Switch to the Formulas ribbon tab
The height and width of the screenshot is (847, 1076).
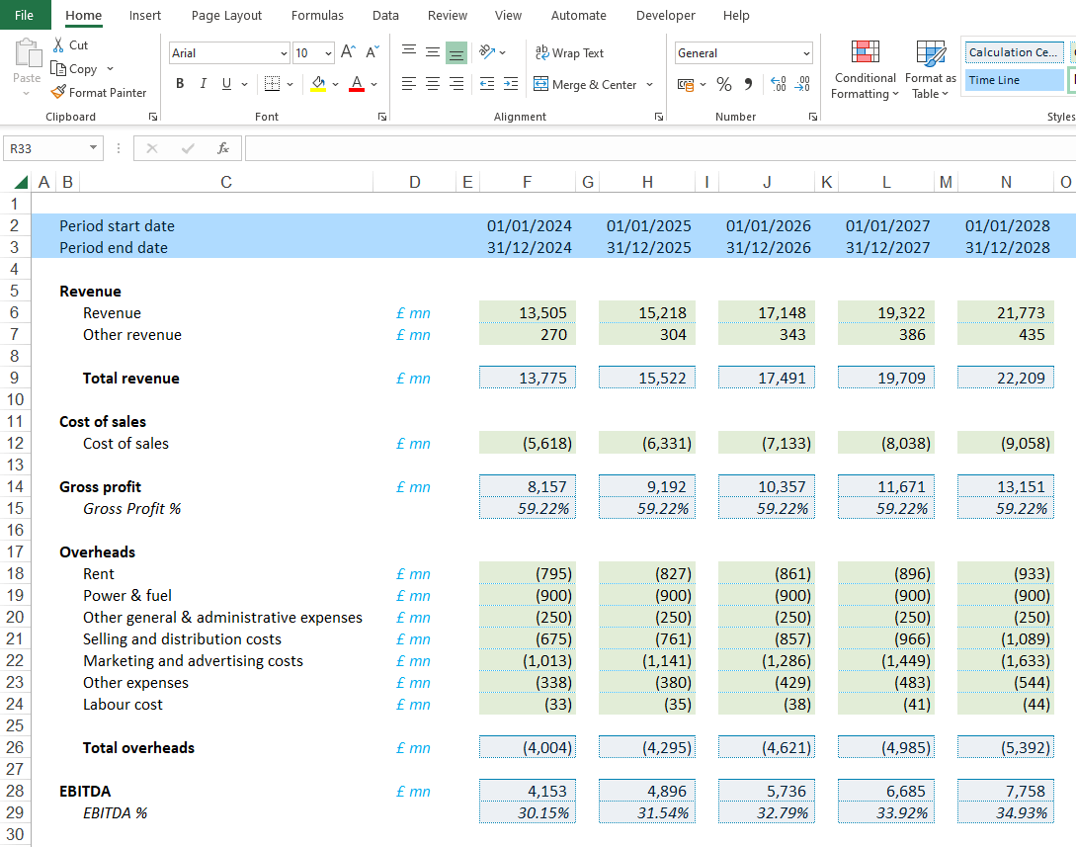pos(317,16)
